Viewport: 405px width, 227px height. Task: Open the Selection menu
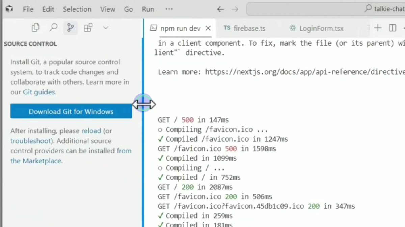point(77,9)
